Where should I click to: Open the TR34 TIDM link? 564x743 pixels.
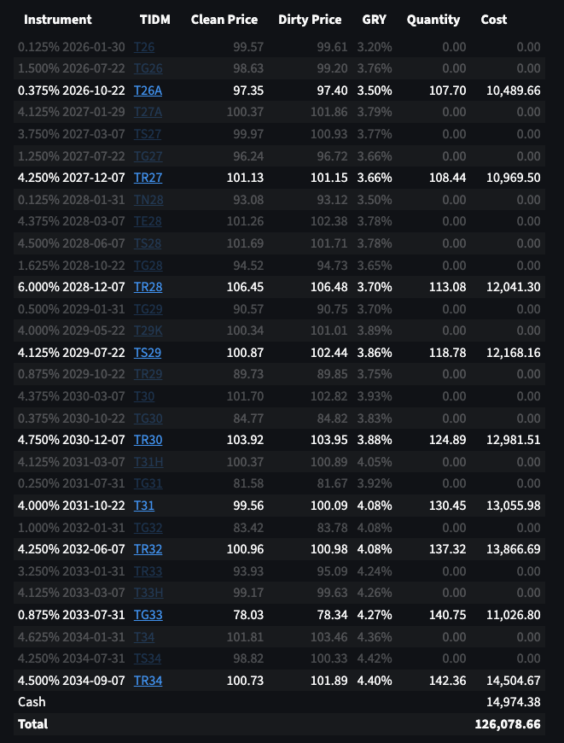pyautogui.click(x=148, y=681)
